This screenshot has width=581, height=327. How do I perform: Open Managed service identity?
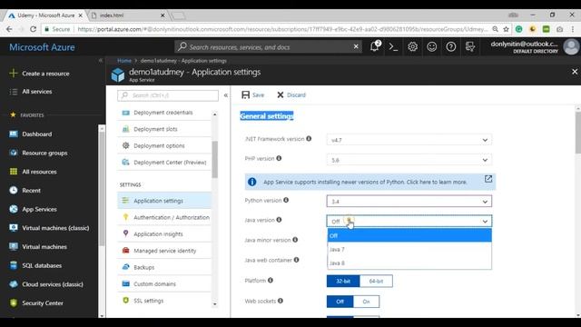coord(164,251)
